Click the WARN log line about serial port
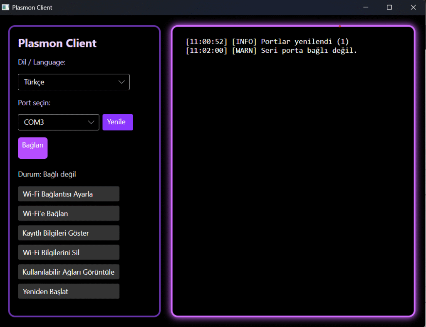The image size is (426, 327). coord(271,51)
